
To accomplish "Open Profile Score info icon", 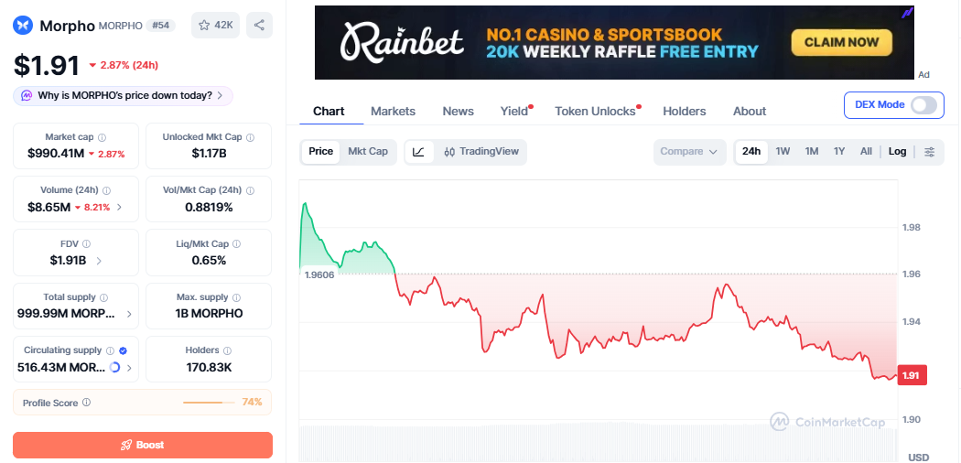I will (86, 403).
